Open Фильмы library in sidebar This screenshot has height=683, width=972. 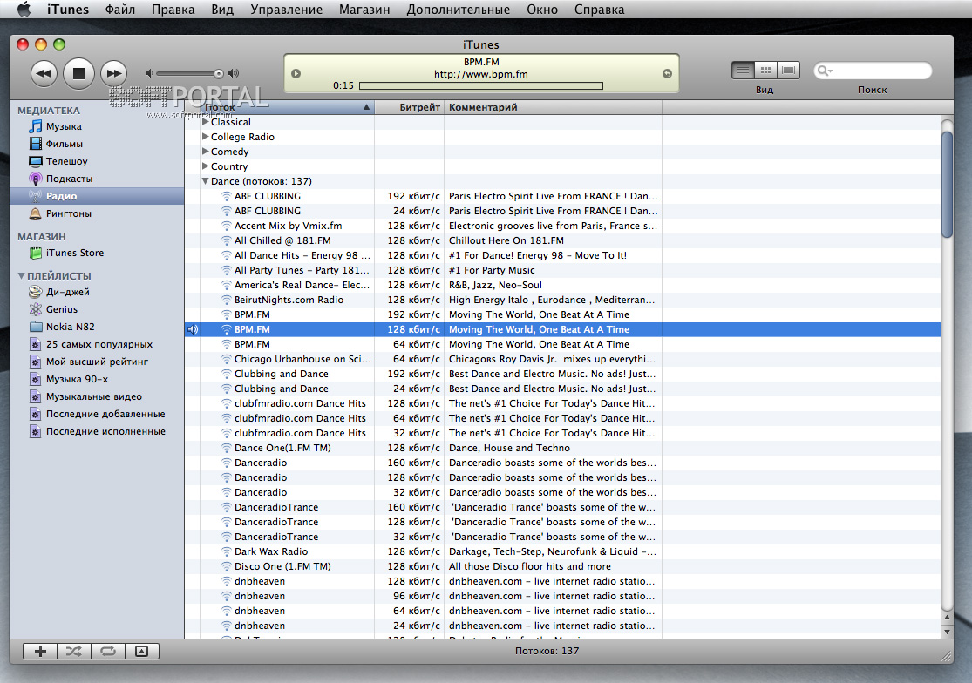click(65, 144)
